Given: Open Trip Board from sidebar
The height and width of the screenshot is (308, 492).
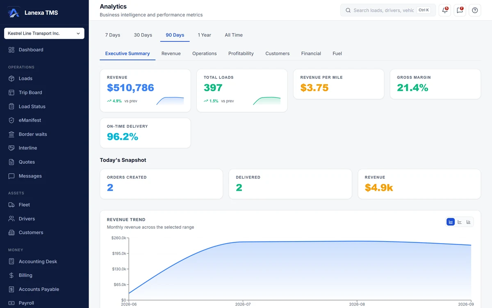Looking at the screenshot, I should [44, 92].
